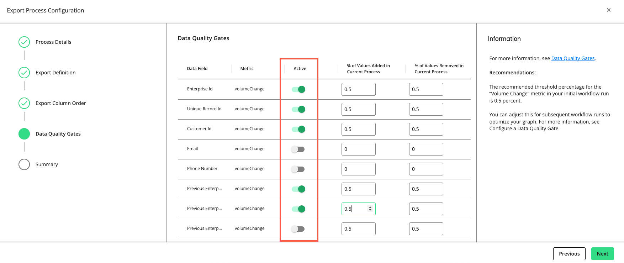Image resolution: width=624 pixels, height=263 pixels.
Task: Close the Export Process Configuration dialog
Action: [x=609, y=10]
